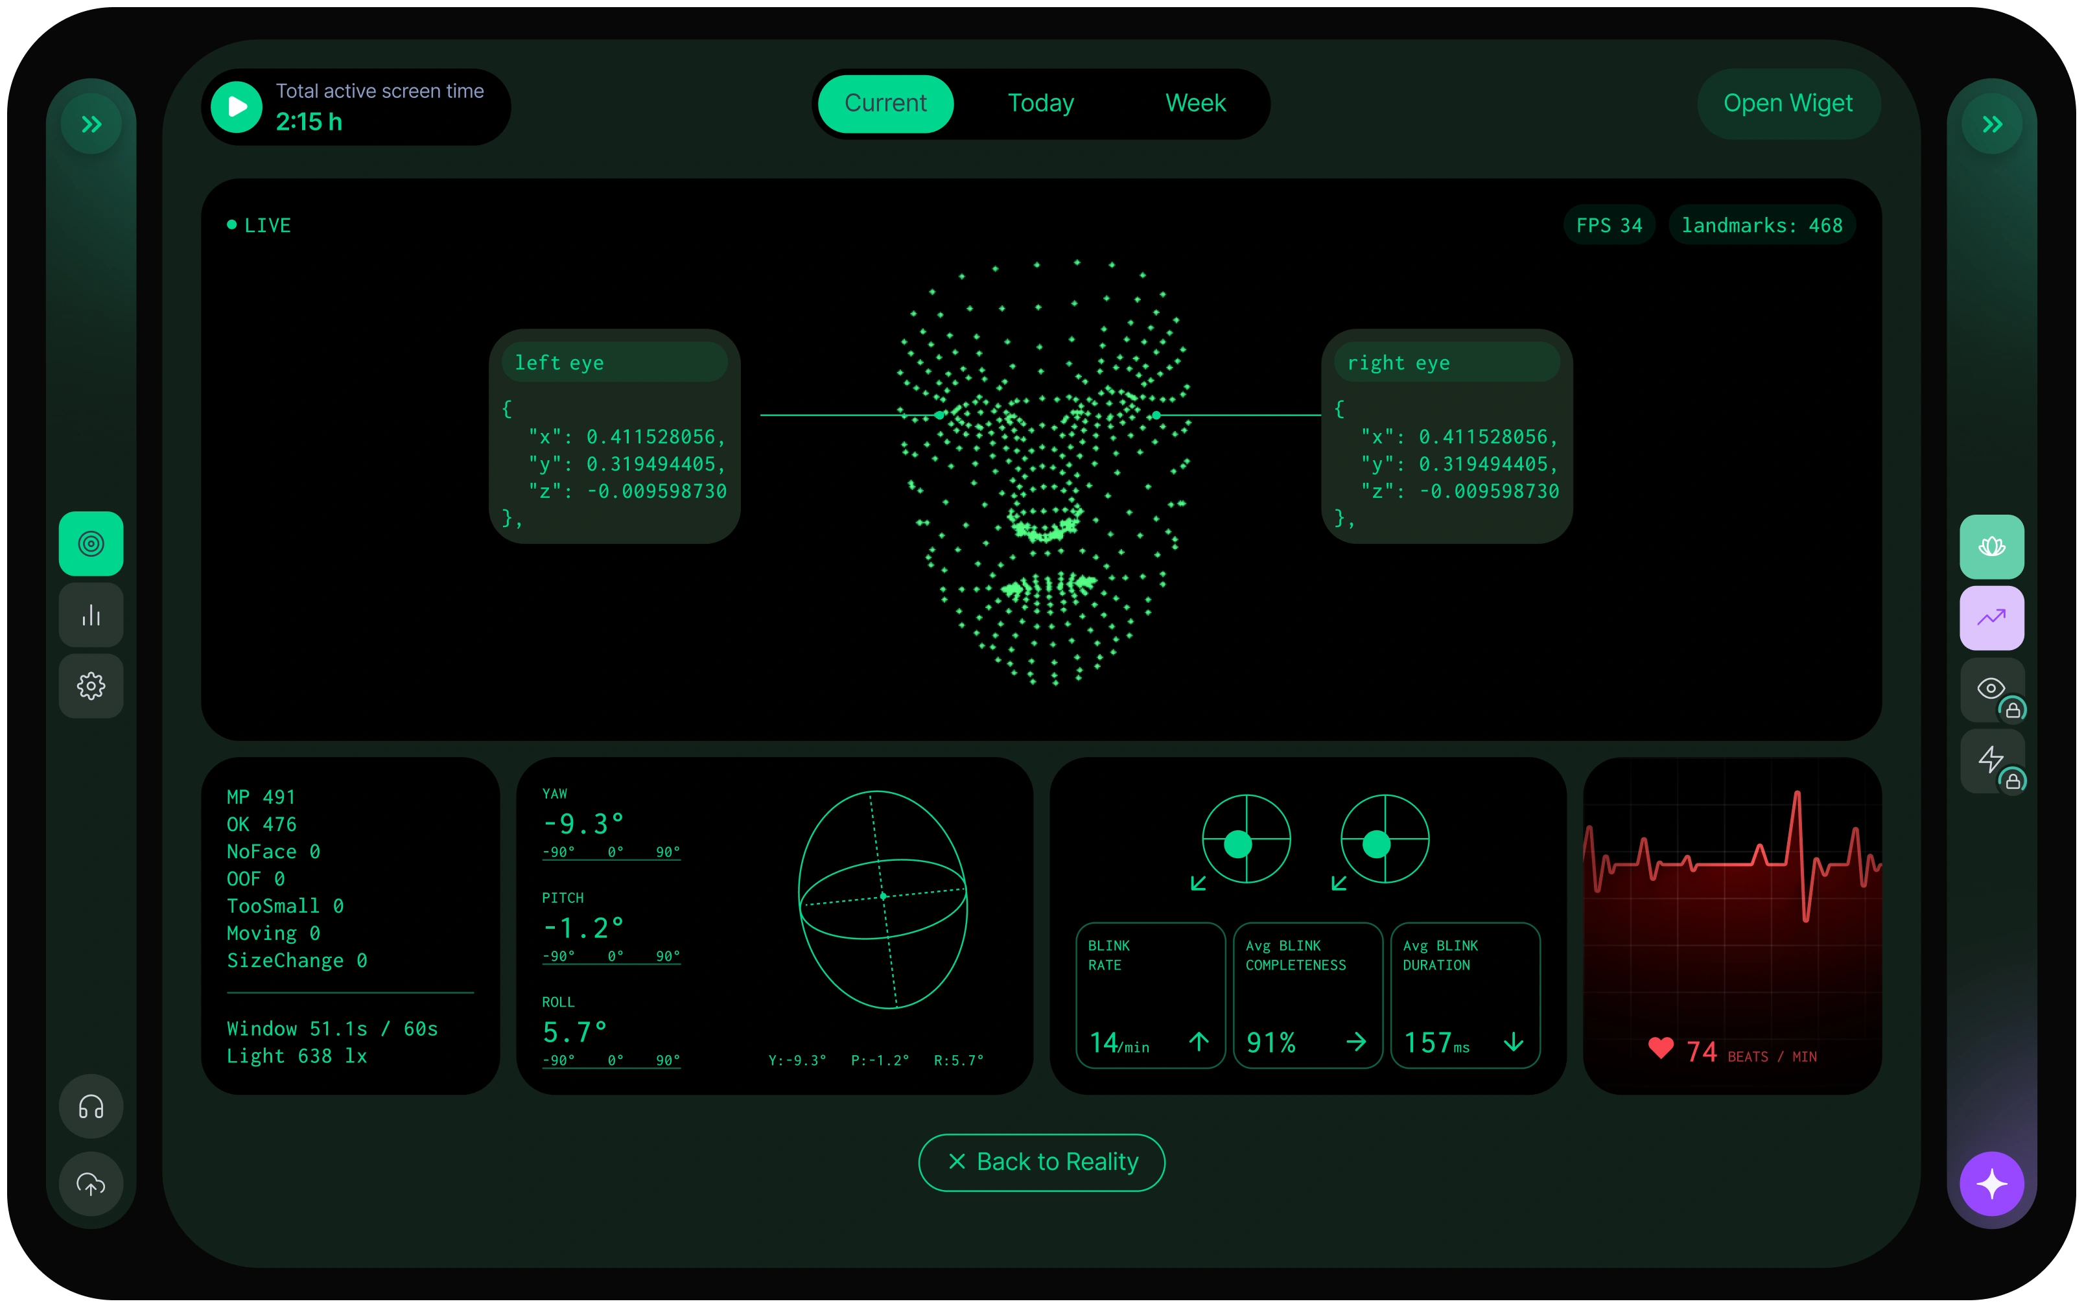Click the locked eye icon

click(x=1991, y=690)
